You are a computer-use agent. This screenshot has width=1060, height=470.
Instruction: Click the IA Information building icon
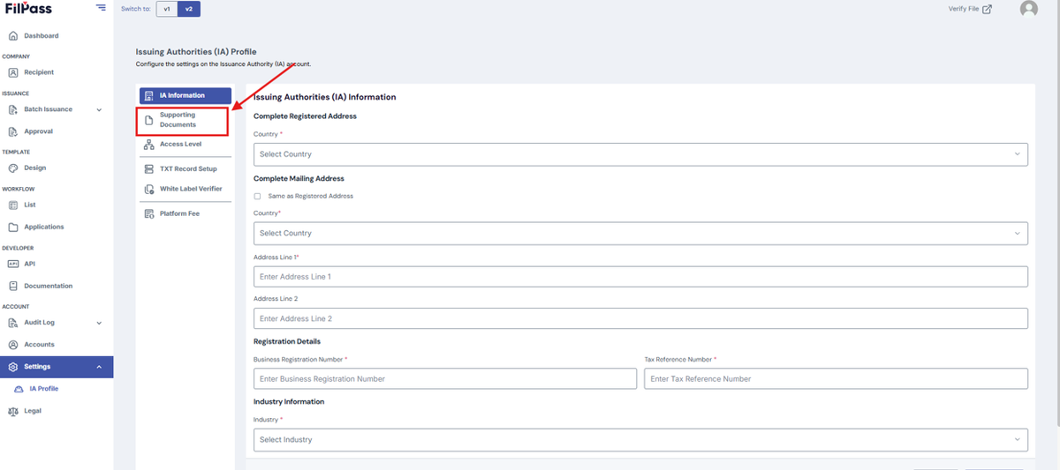[148, 95]
